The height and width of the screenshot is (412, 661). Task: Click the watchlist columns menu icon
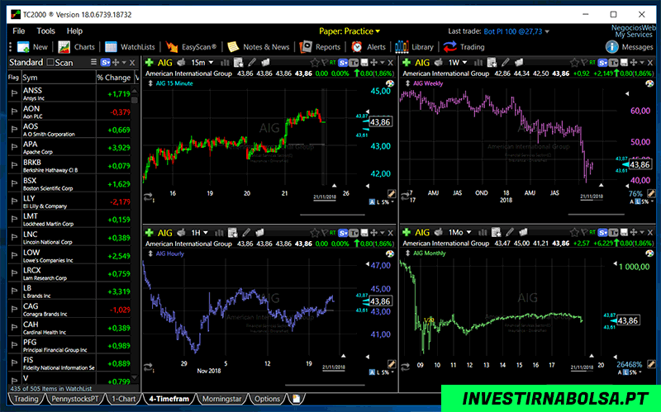click(93, 63)
